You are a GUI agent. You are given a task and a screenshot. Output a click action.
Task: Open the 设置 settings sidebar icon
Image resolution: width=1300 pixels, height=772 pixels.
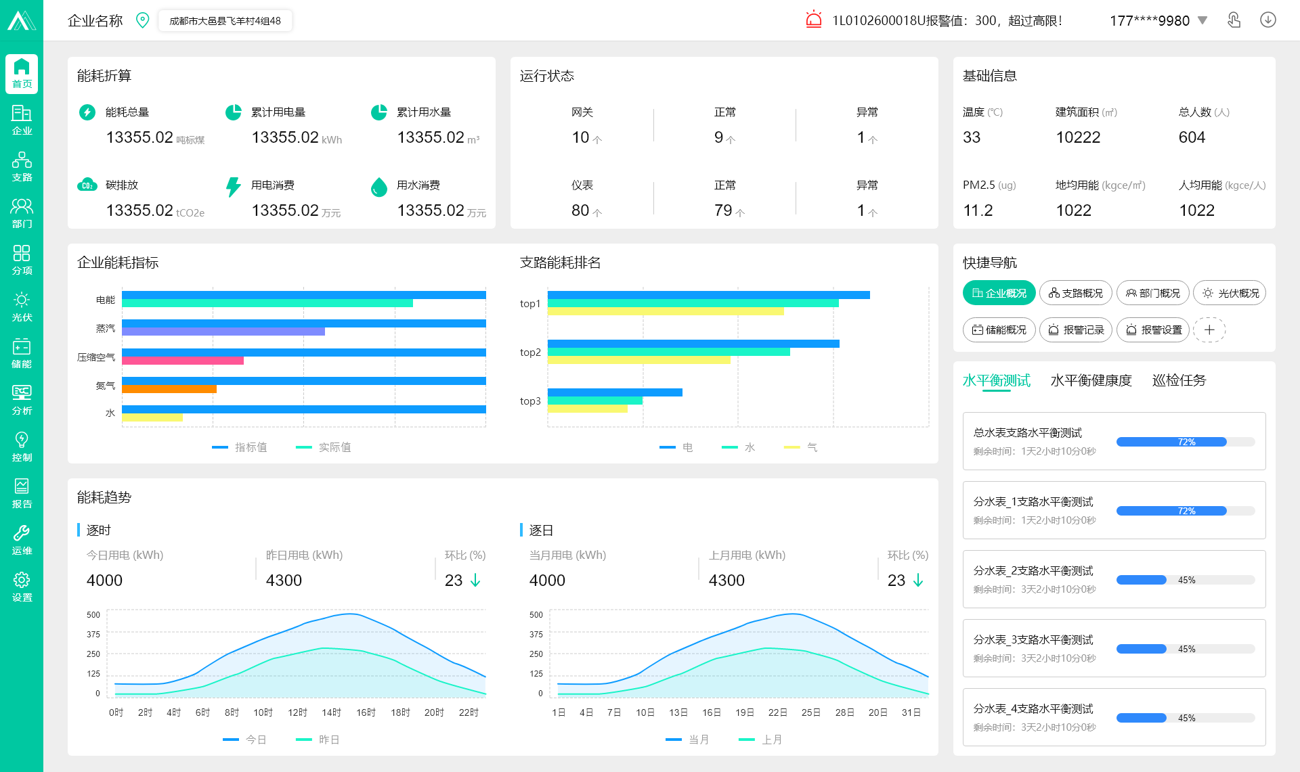(22, 587)
